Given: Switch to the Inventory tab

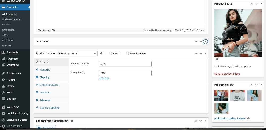Looking at the screenshot, I should (51, 70).
